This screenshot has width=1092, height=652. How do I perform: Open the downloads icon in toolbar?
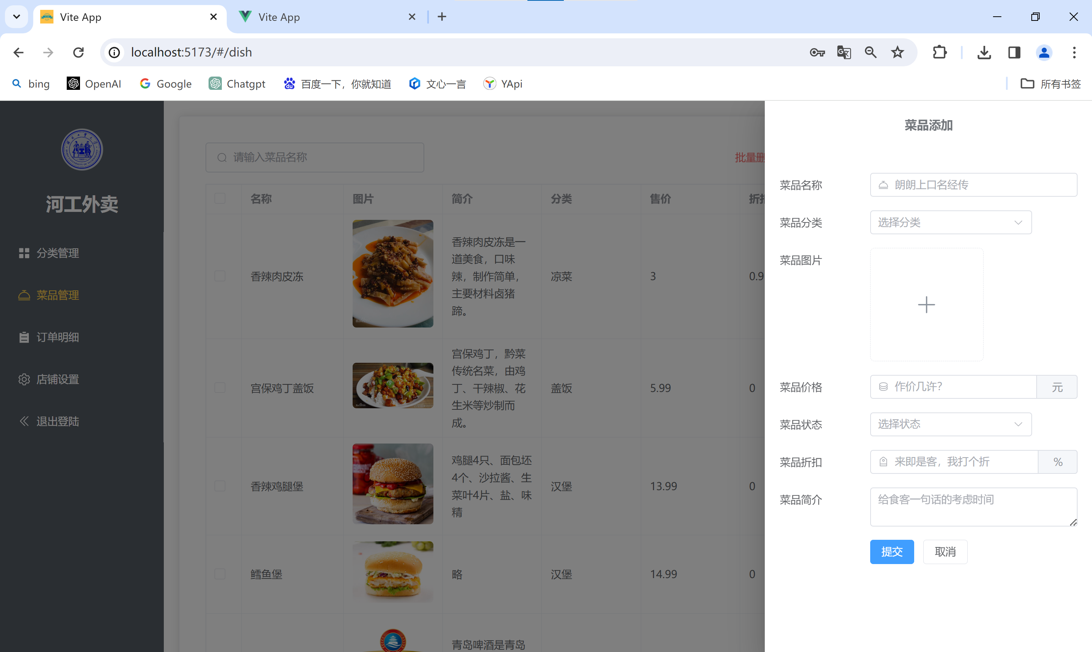[984, 52]
